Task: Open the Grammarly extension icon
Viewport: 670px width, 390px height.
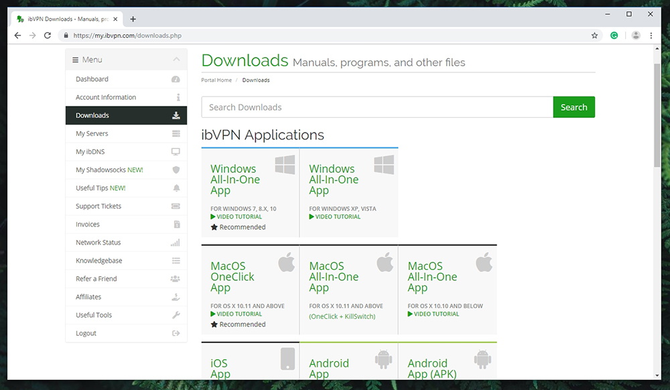Action: pyautogui.click(x=614, y=36)
